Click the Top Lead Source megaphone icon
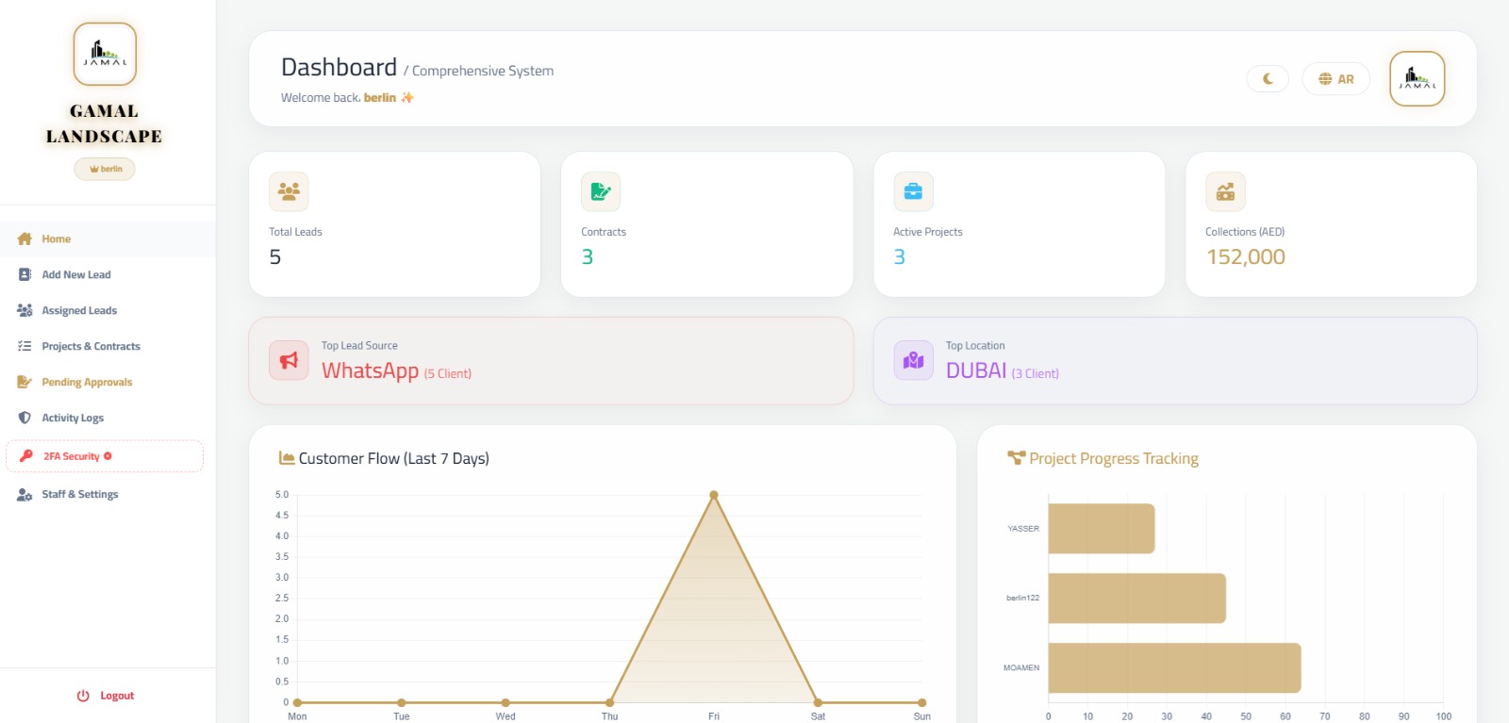This screenshot has height=723, width=1509. 289,360
